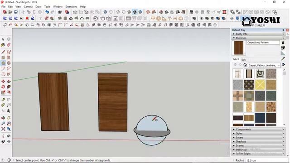
Task: Select the dark navy blue swatch
Action: (x=260, y=118)
